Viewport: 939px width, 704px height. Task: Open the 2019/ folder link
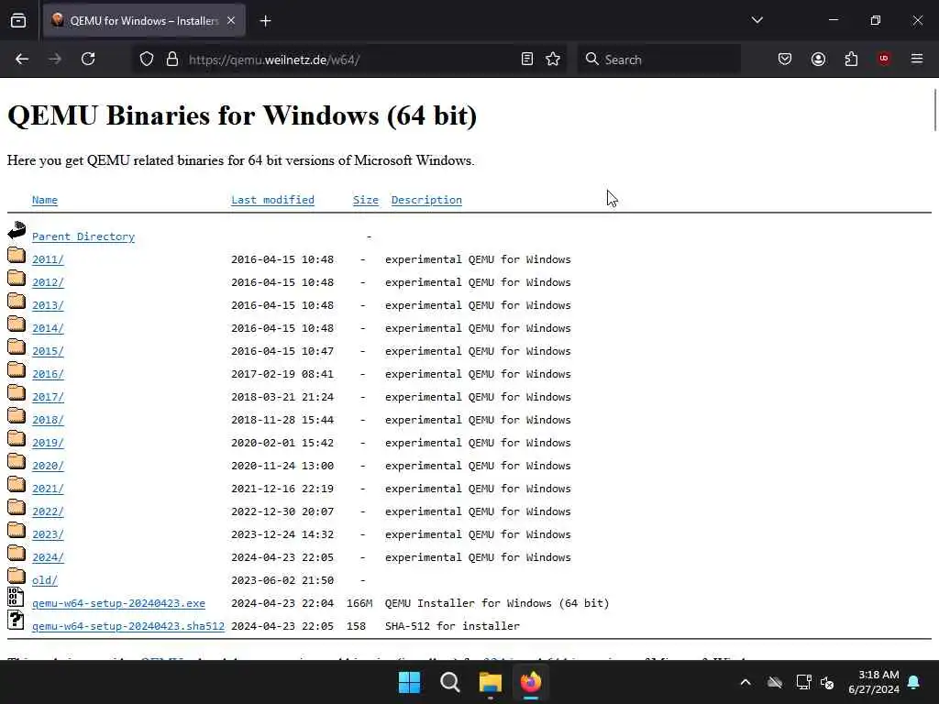pyautogui.click(x=48, y=443)
